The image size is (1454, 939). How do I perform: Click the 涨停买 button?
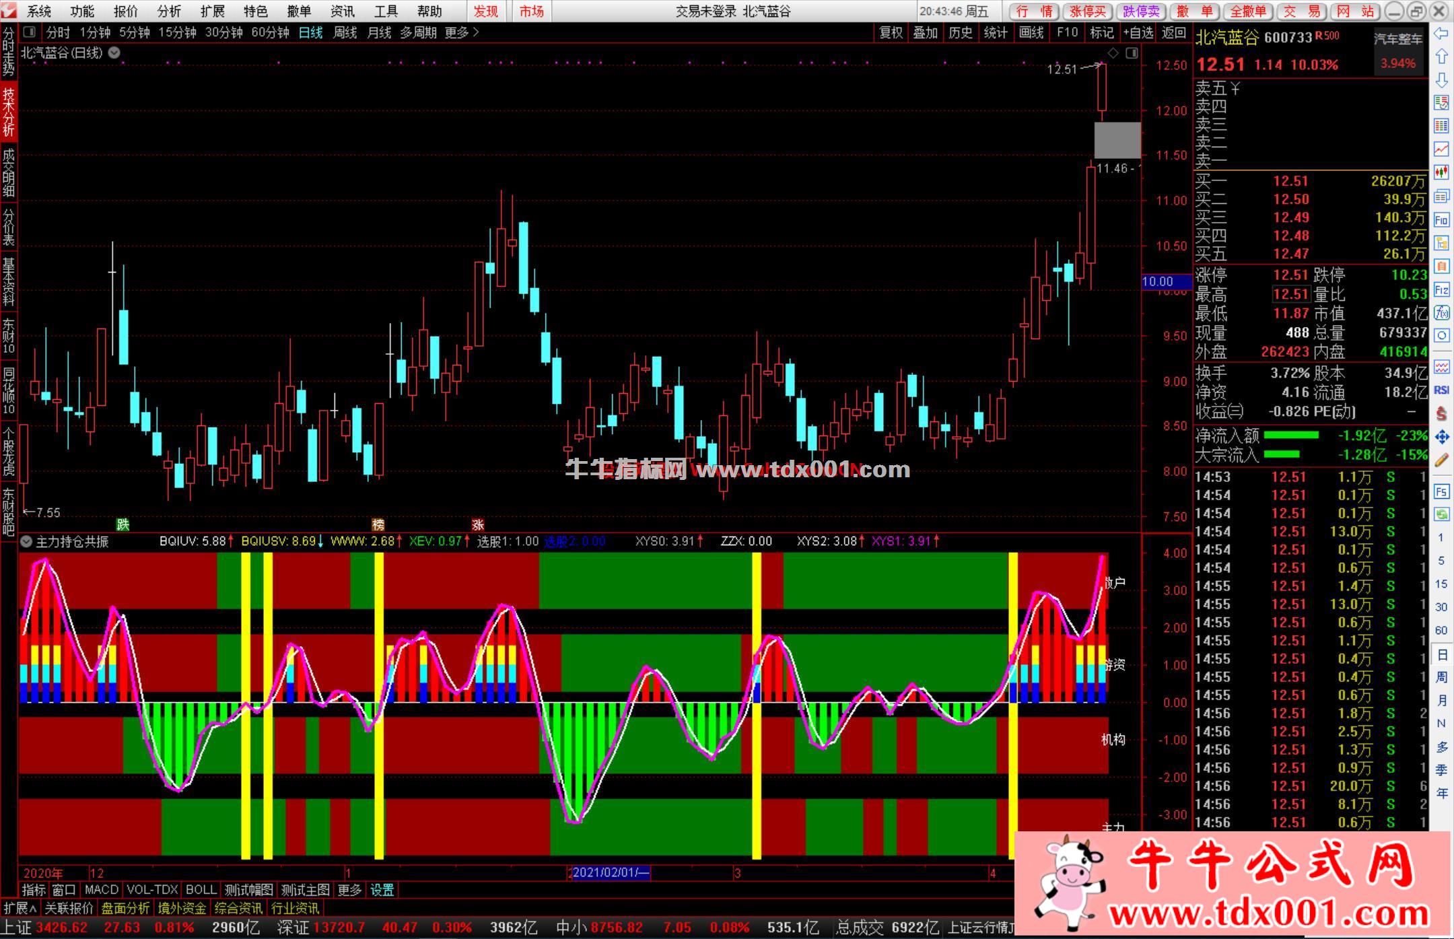(1088, 11)
